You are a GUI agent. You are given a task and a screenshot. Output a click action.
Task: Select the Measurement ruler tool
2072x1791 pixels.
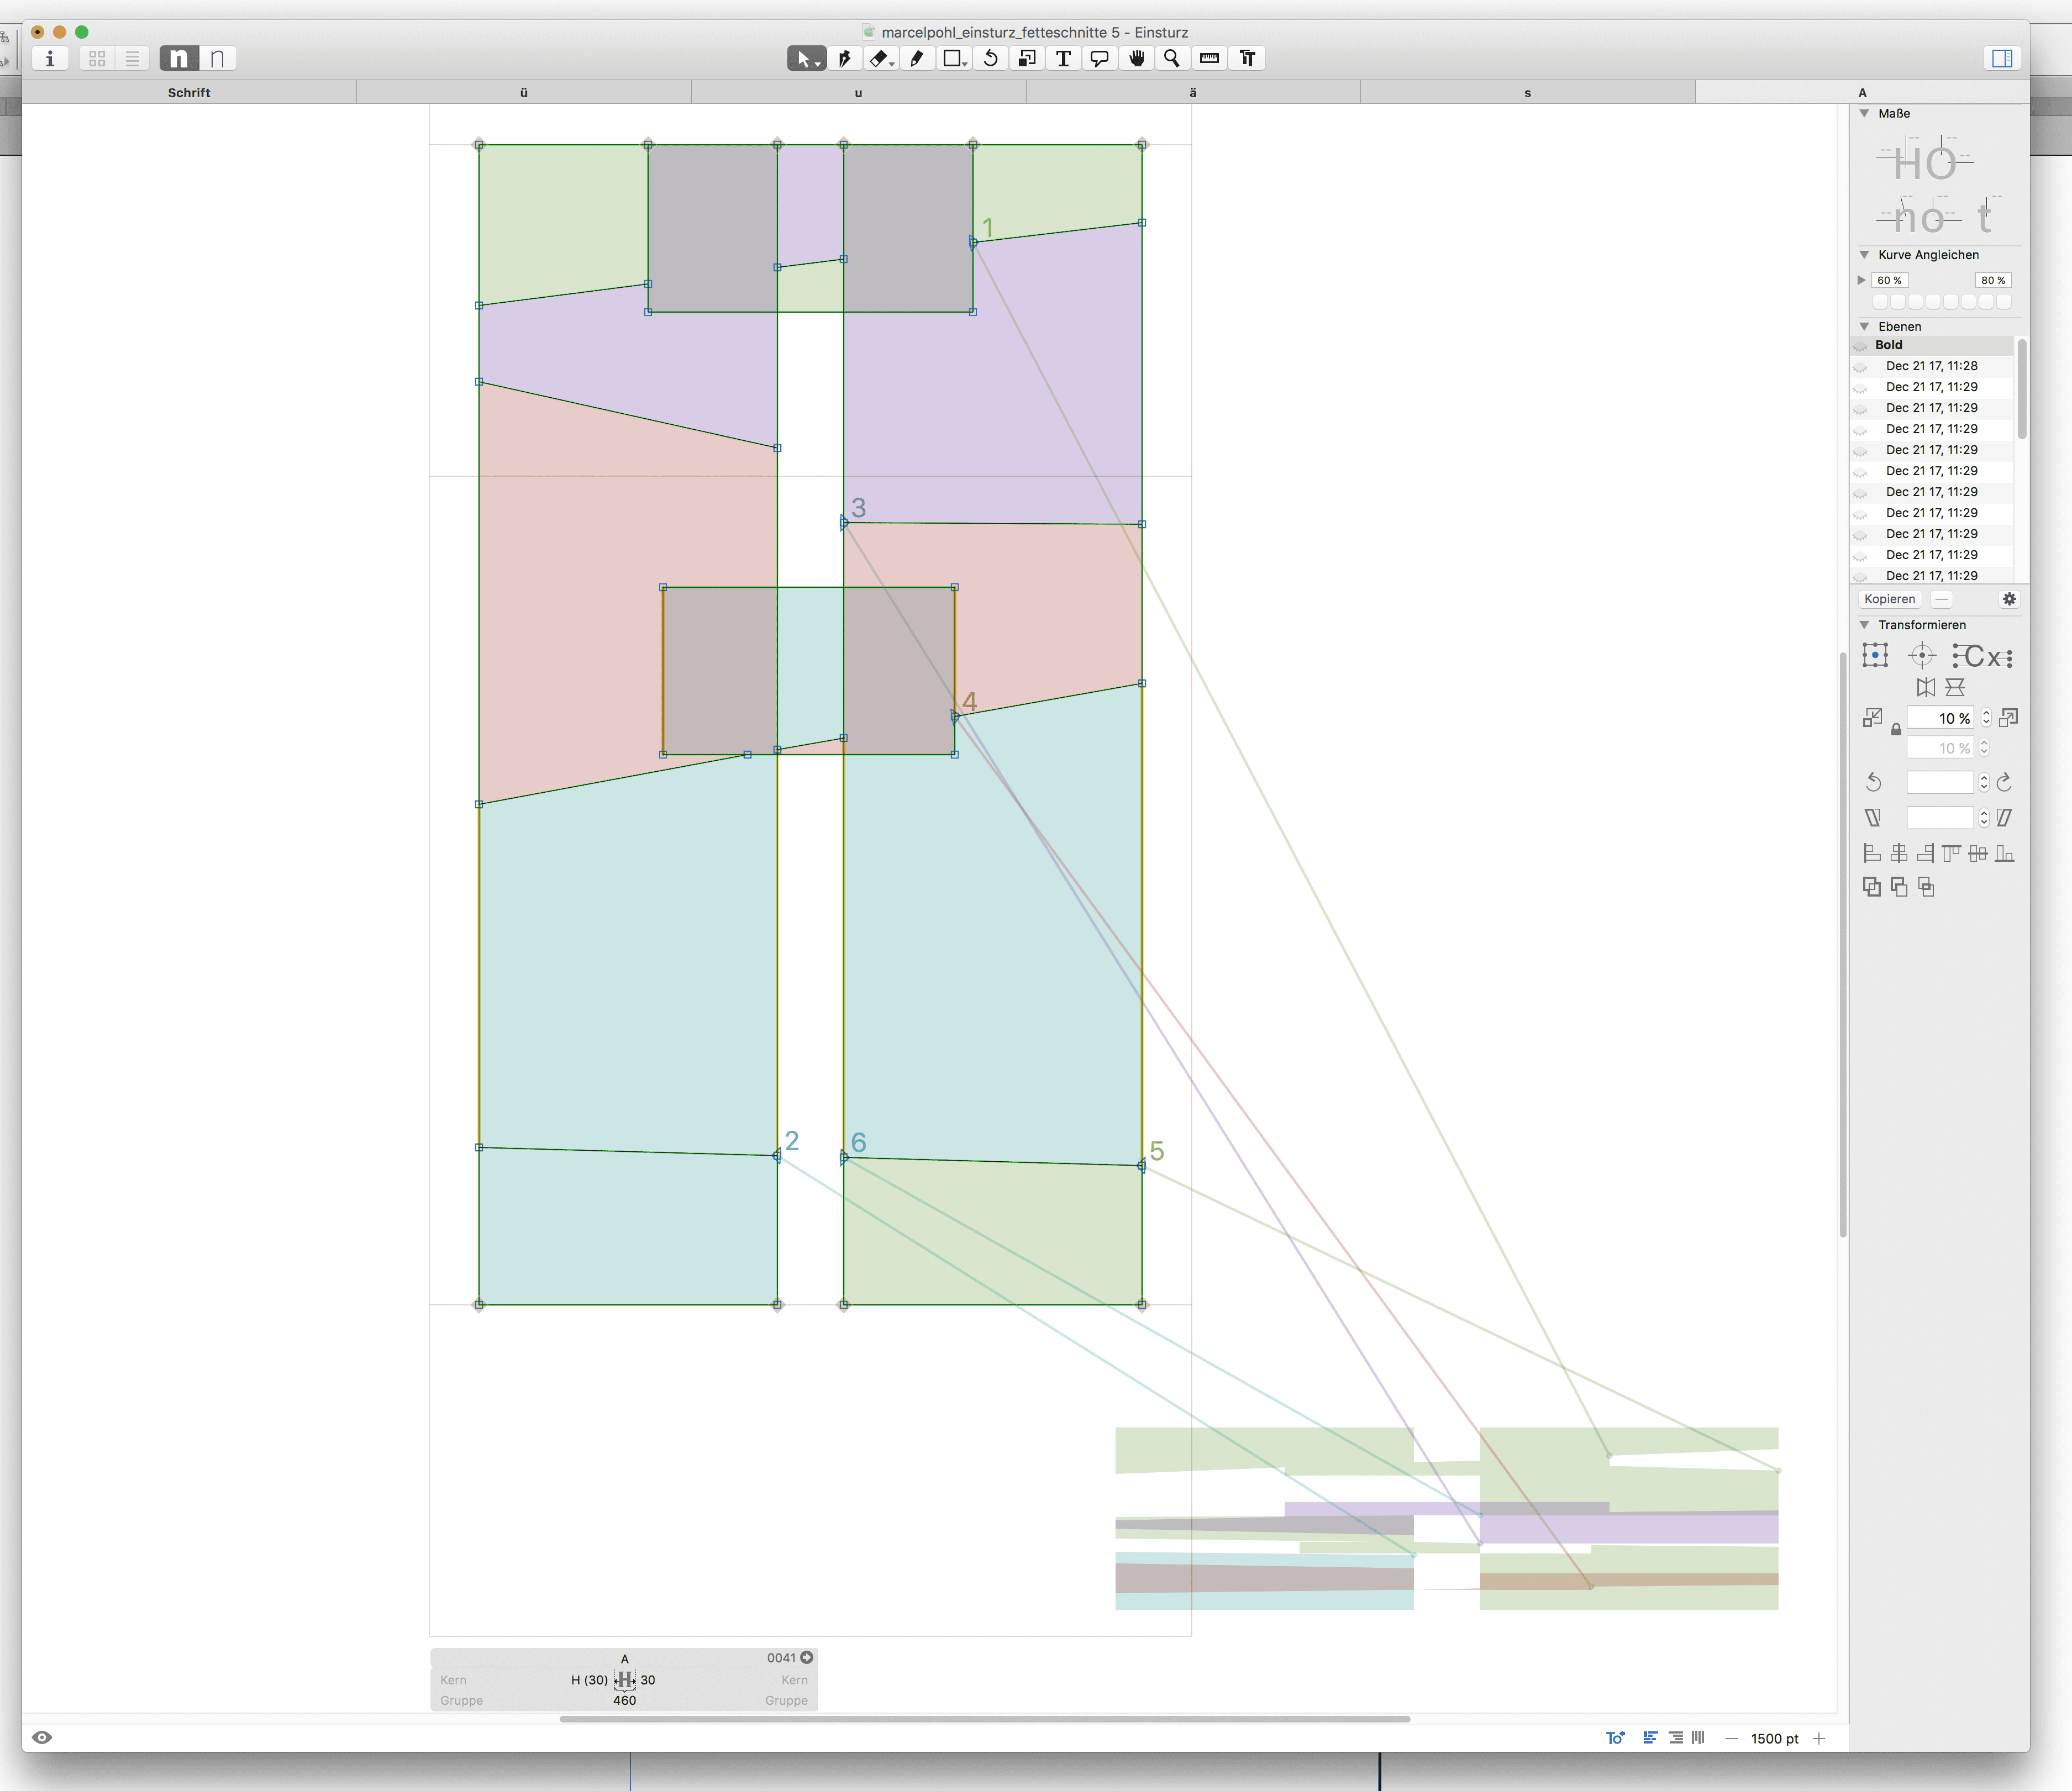click(x=1209, y=58)
